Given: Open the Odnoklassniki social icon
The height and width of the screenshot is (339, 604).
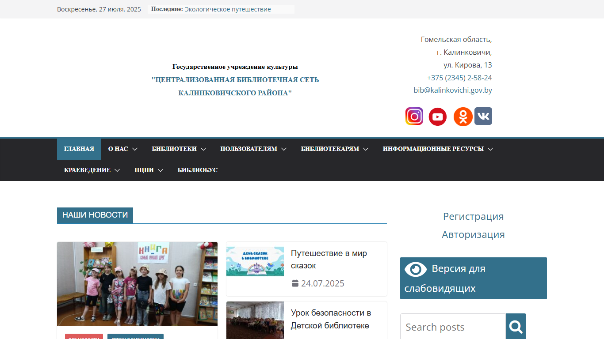Looking at the screenshot, I should 463,117.
